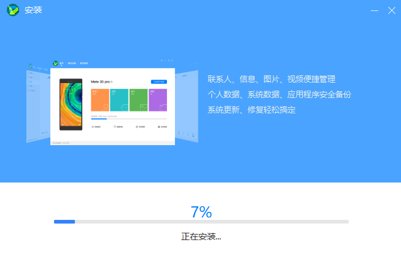Click the Mate 30 pro phone image
Image resolution: width=401 pixels, height=275 pixels.
tap(71, 104)
